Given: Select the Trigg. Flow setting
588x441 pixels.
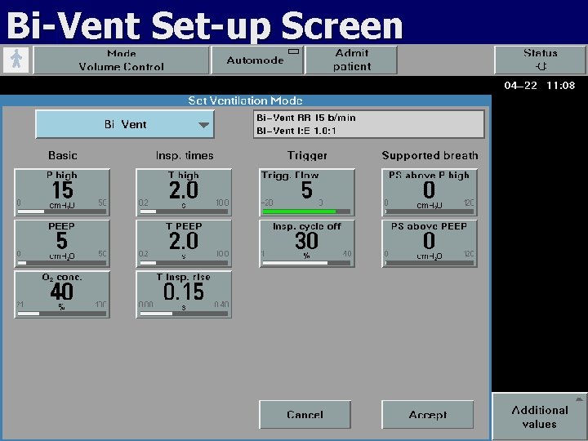Looking at the screenshot, I should pos(307,193).
